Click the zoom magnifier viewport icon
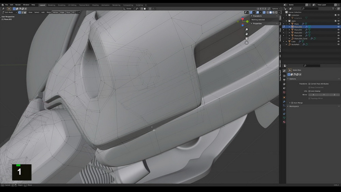The height and width of the screenshot is (192, 341). pos(247,30)
